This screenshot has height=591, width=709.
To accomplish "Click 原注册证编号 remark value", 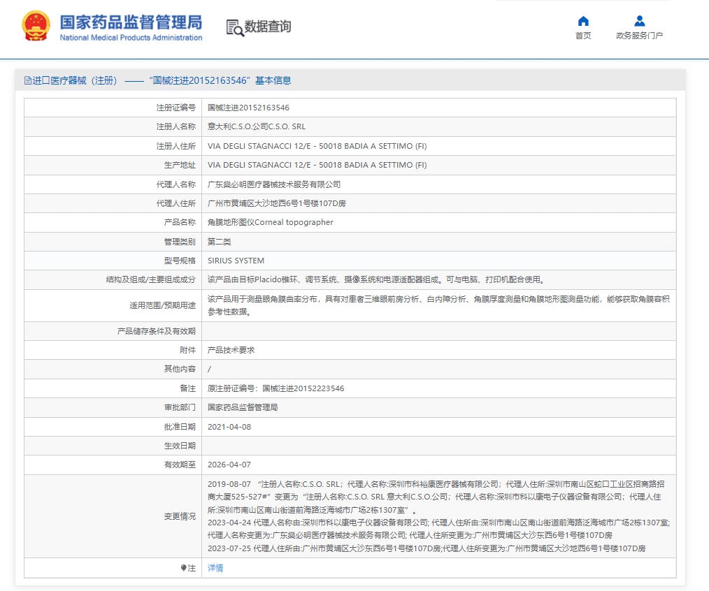I will (275, 388).
